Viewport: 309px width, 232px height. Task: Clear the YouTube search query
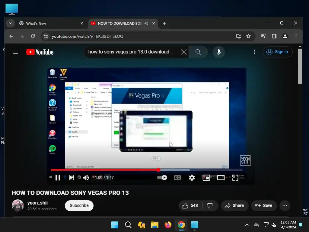point(184,52)
